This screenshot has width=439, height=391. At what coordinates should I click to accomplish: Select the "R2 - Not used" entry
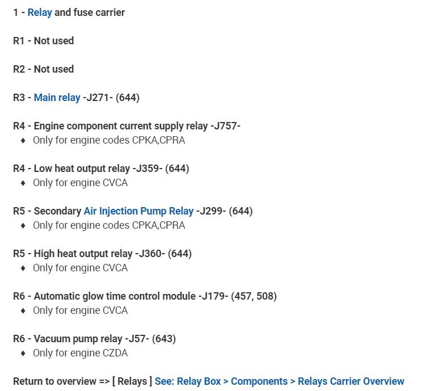coord(44,69)
